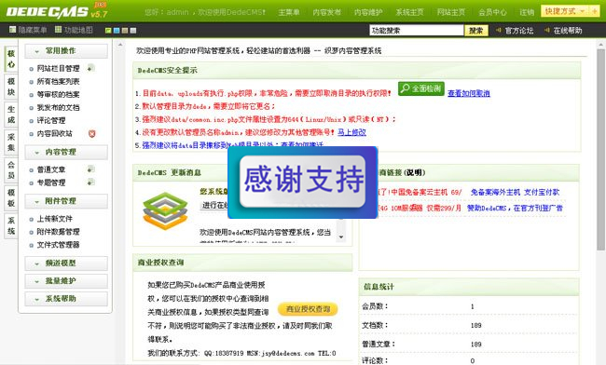Open 我发布的文档 in left menu
Screen dimensions: 606x365
pos(58,107)
